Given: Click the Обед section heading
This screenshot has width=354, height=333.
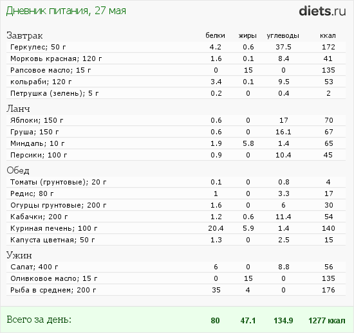Looking at the screenshot, I should pyautogui.click(x=18, y=170).
